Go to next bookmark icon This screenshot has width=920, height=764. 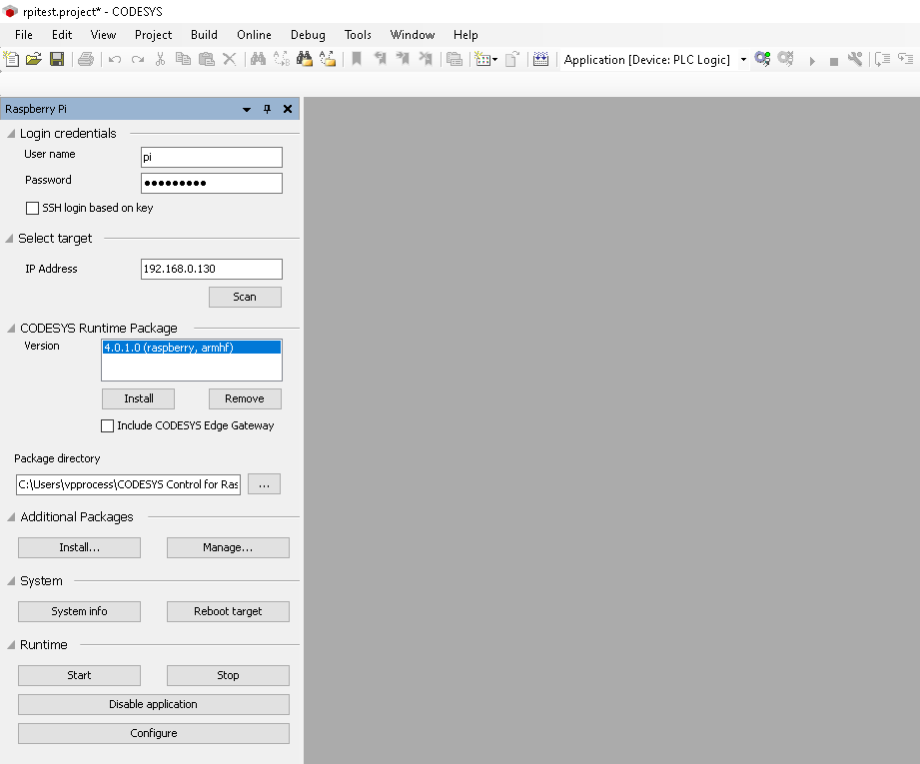(403, 59)
